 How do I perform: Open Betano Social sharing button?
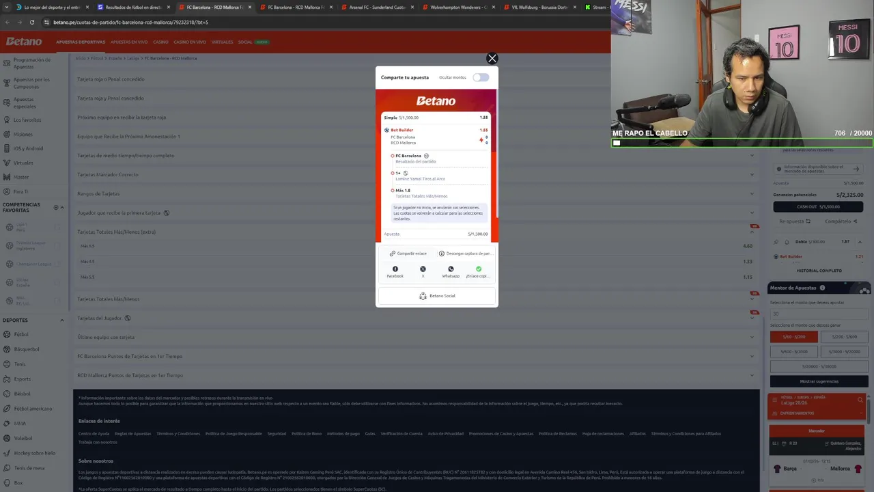click(x=437, y=296)
